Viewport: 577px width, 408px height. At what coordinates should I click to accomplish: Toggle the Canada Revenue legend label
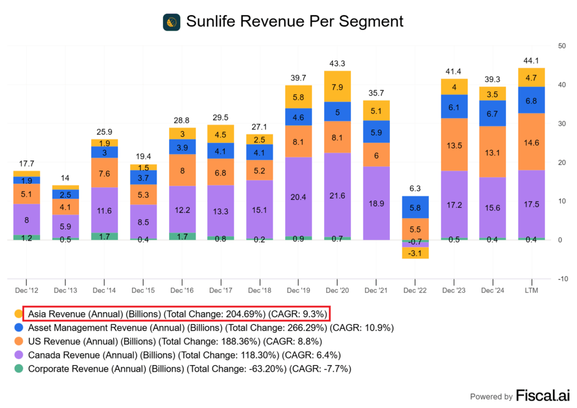tap(184, 355)
